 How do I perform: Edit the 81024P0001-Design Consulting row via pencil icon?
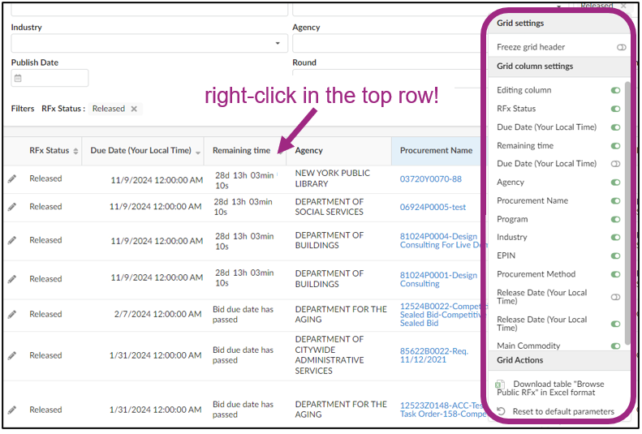coord(12,279)
